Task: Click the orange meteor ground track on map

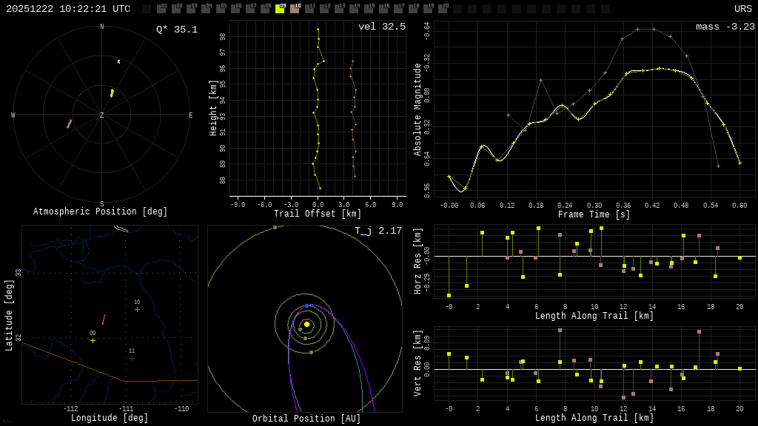Action: 104,319
